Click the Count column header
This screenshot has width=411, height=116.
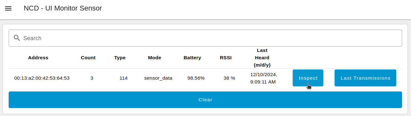click(x=88, y=58)
